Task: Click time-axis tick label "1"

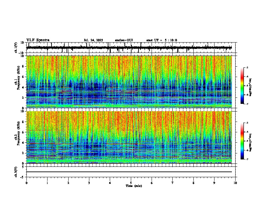Action: 47,183
